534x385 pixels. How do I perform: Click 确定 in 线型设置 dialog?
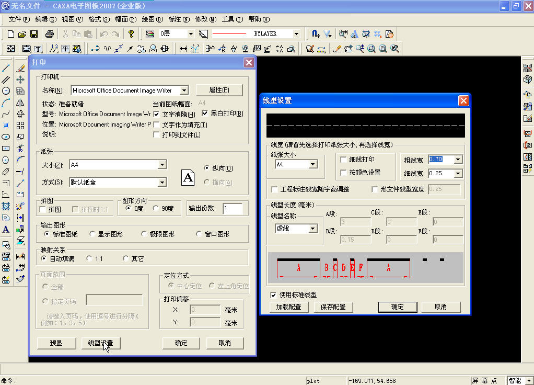point(398,307)
